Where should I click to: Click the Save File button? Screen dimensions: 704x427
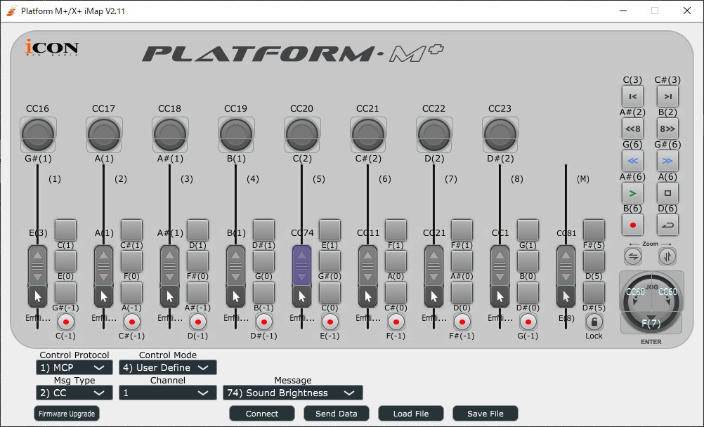(x=485, y=414)
